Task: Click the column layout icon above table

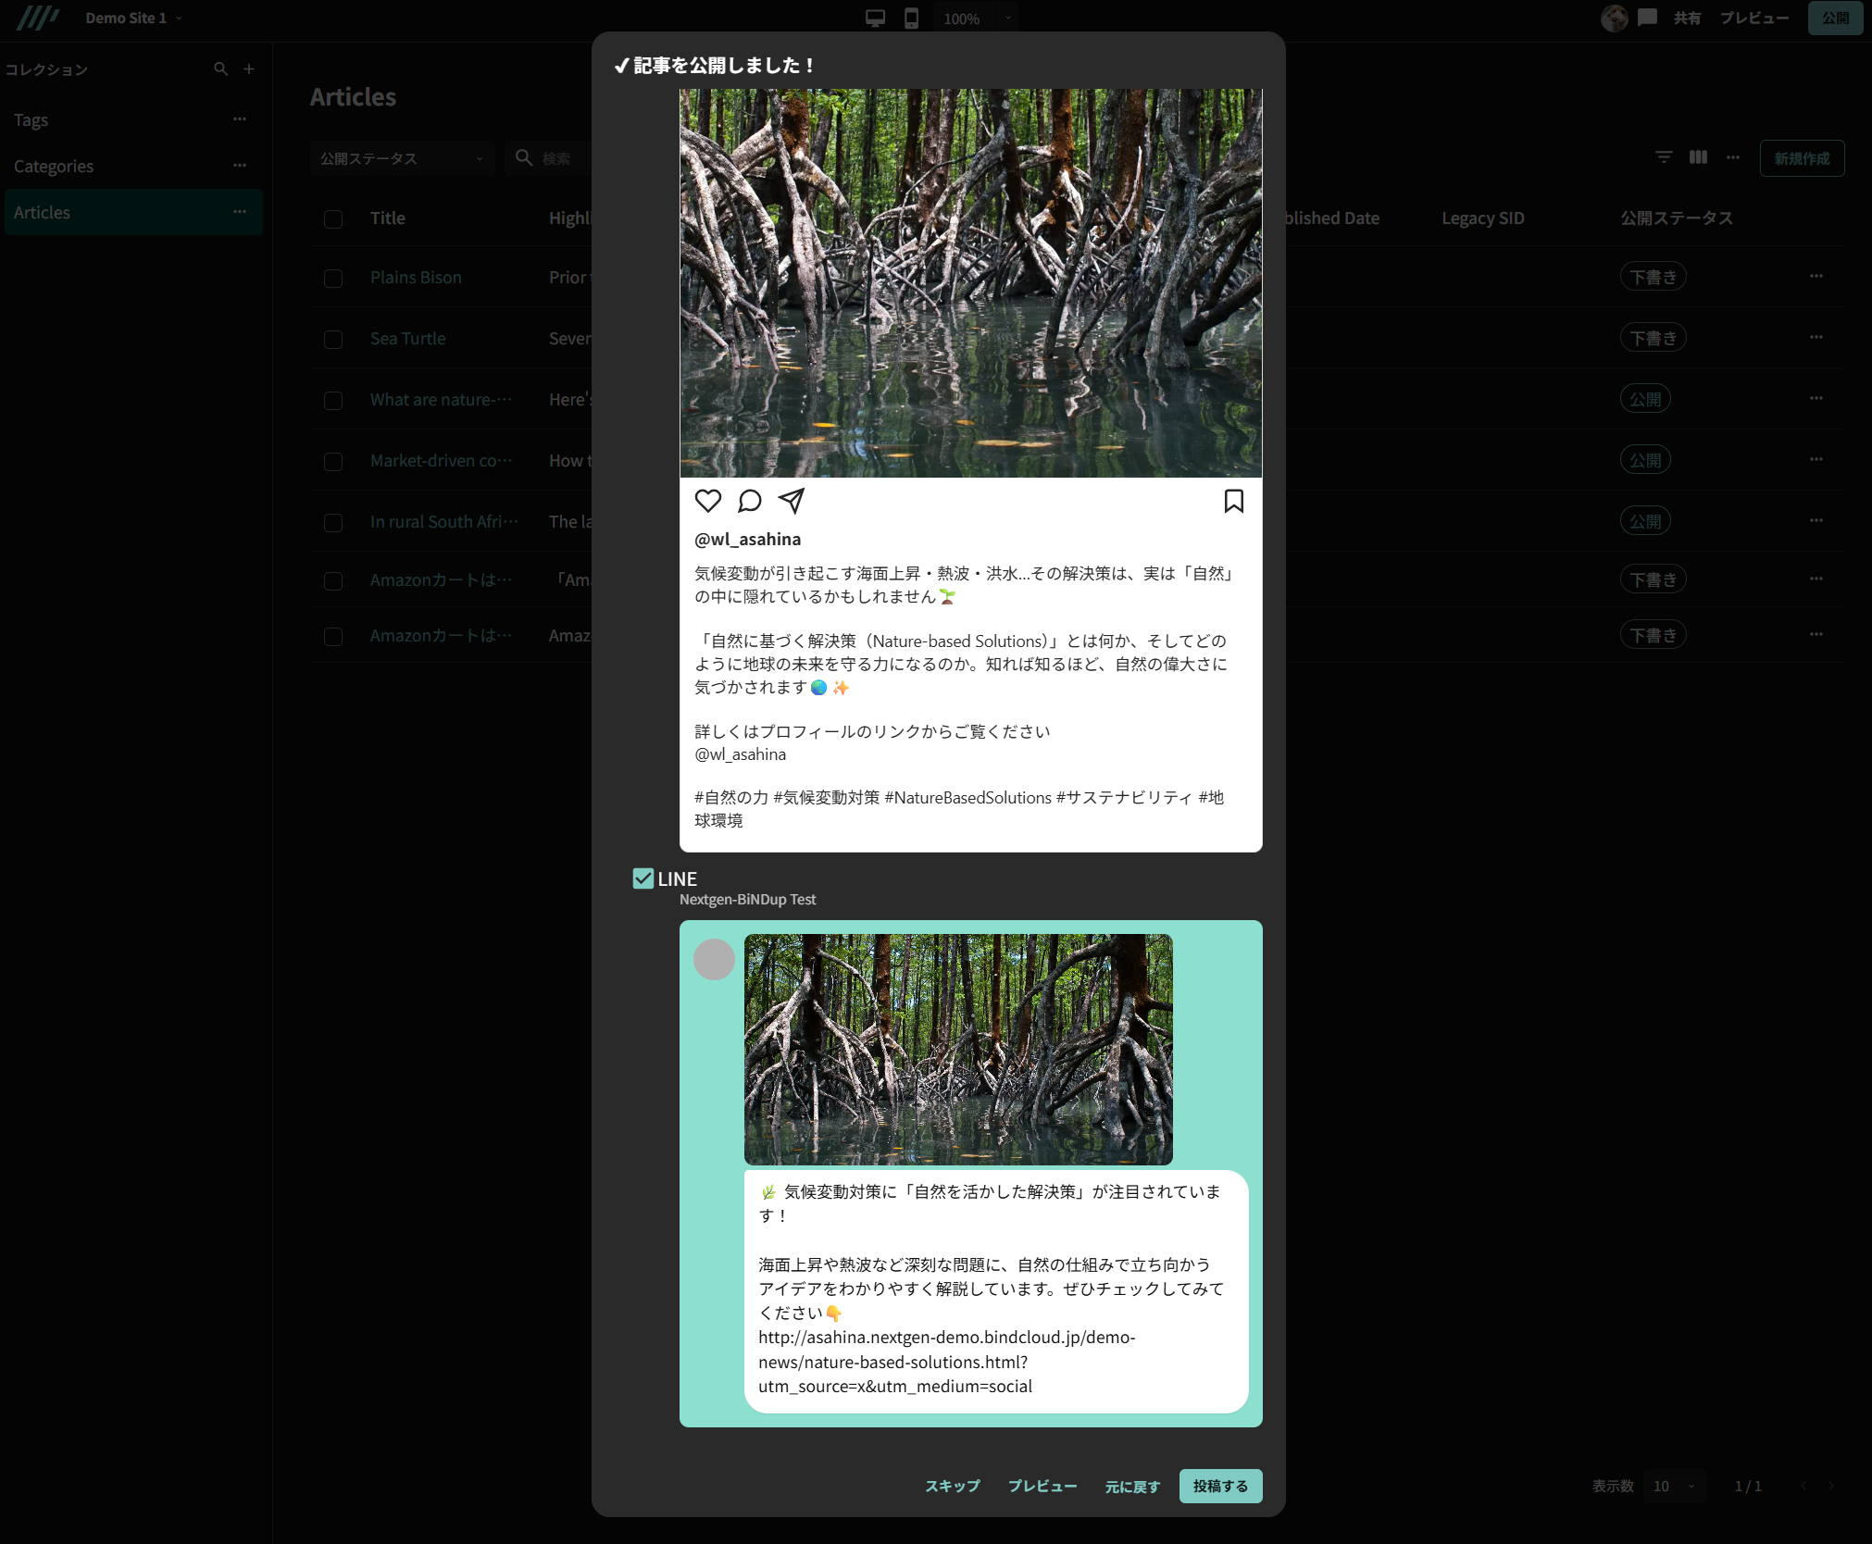Action: 1699,157
